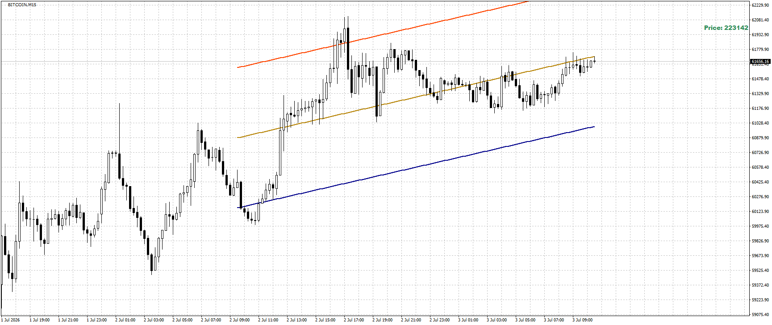The width and height of the screenshot is (772, 325).
Task: Click the 60425.40 price axis label
Action: coord(760,182)
